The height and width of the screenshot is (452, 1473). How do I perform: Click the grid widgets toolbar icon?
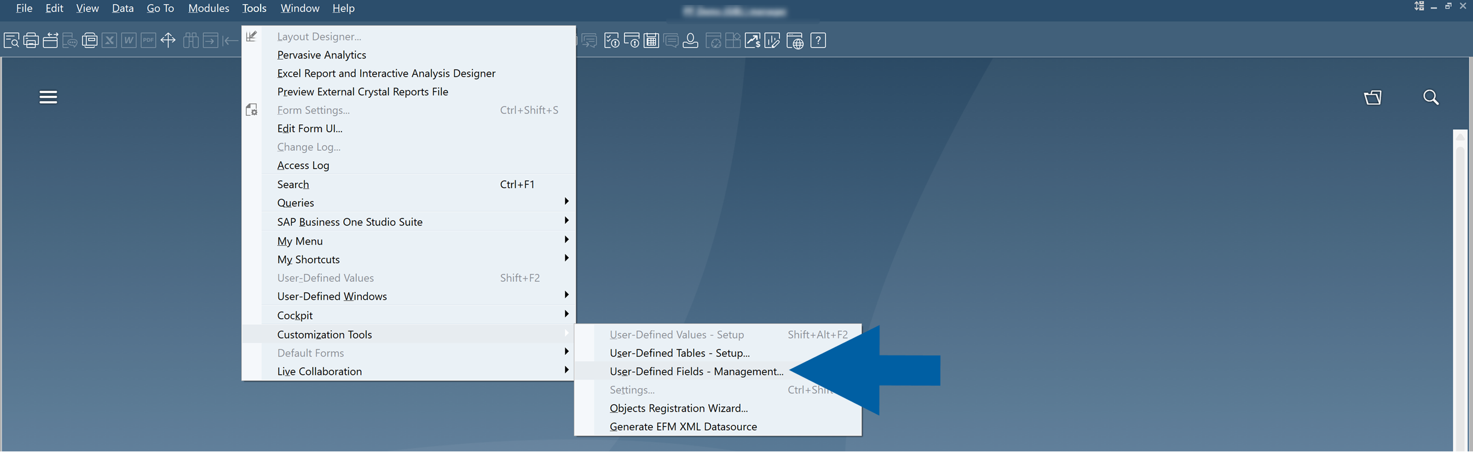[733, 40]
